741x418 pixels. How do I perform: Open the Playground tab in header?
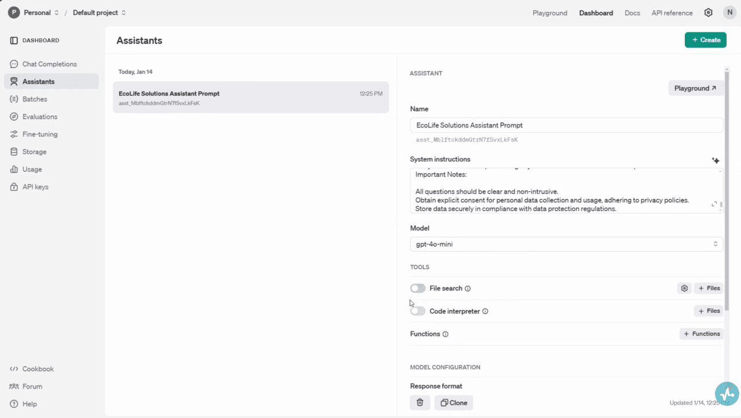coord(550,13)
